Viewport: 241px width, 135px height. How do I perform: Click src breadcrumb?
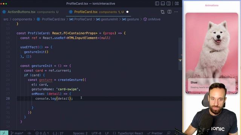(6, 19)
